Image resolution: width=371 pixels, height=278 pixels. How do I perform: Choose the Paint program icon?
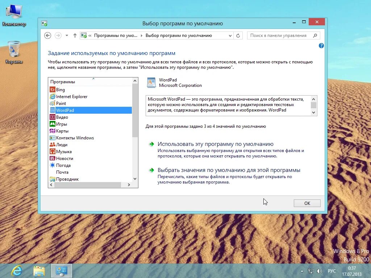click(52, 103)
